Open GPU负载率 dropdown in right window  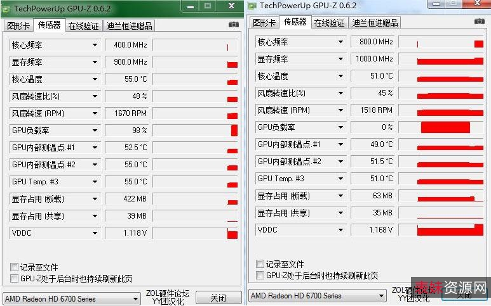[x=300, y=127]
